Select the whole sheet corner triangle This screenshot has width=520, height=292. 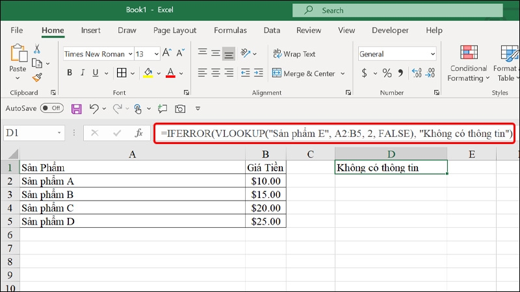tap(13, 154)
